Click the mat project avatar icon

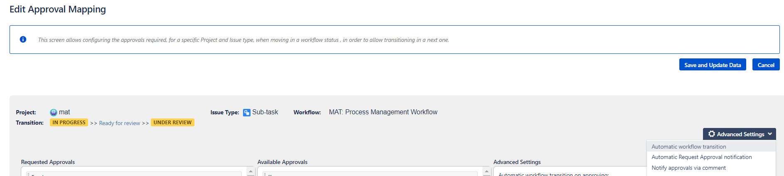(54, 112)
